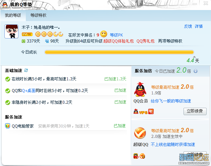Click the orange 超级QQ checkmark icon
The width and height of the screenshot is (211, 166).
(x=140, y=133)
